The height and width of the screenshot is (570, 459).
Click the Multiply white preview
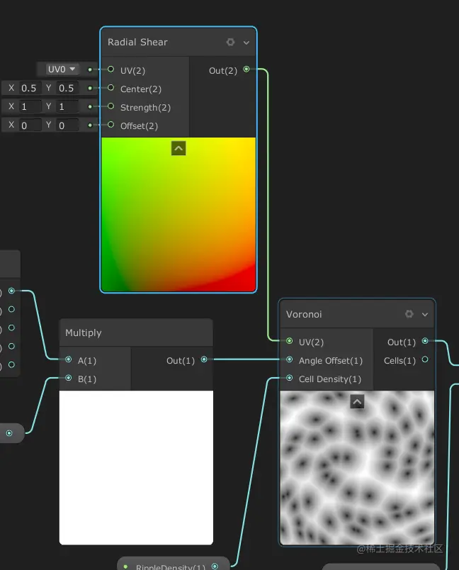point(136,467)
